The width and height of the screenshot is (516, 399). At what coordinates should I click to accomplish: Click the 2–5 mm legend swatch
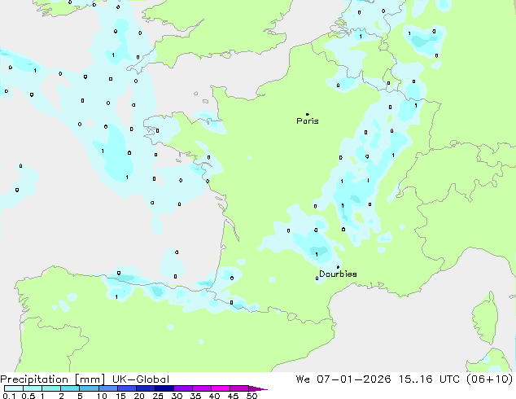click(70, 388)
